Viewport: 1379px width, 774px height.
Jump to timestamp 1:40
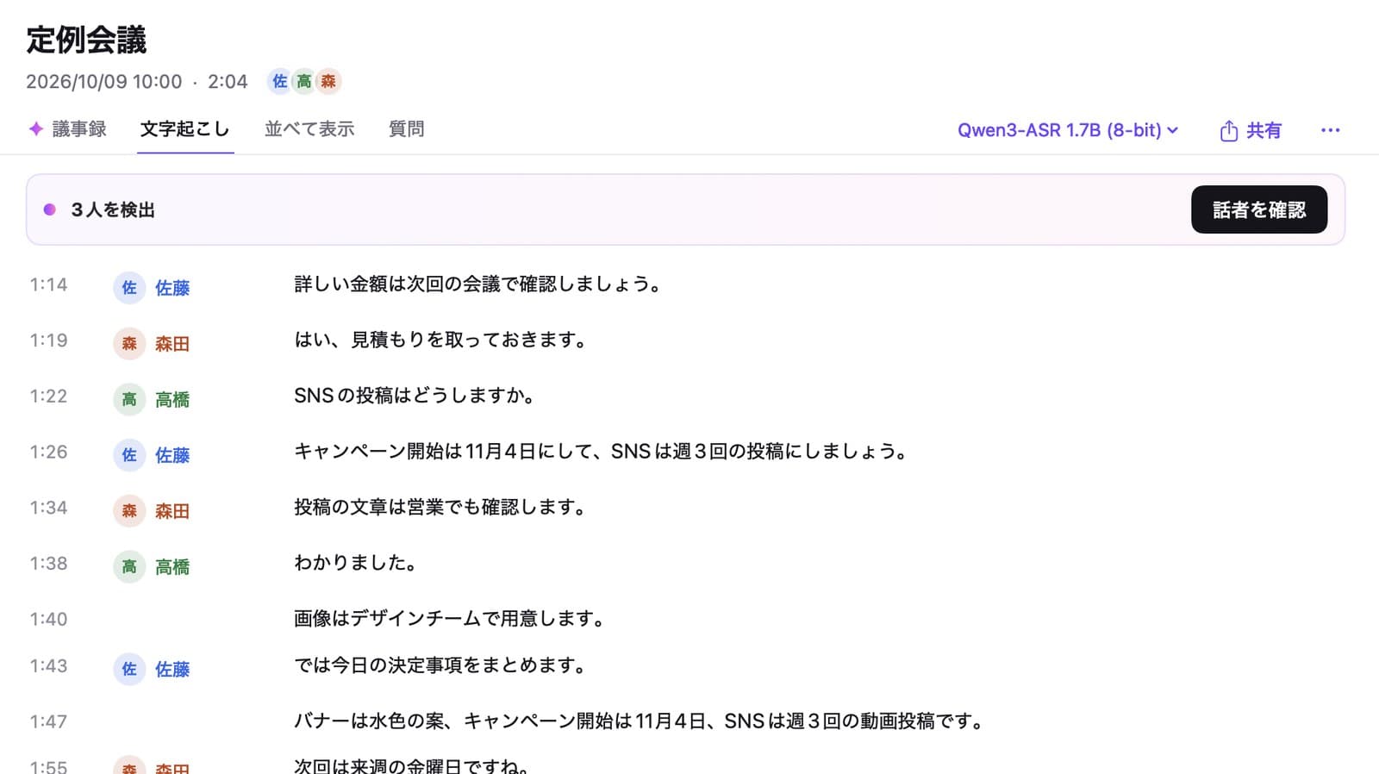tap(48, 619)
